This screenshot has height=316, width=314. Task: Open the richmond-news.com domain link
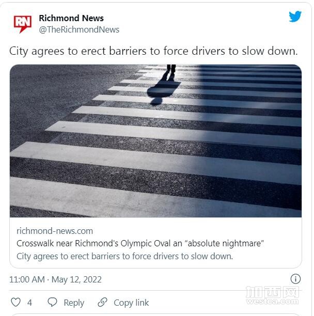point(55,231)
